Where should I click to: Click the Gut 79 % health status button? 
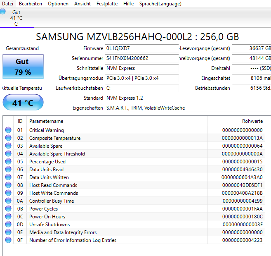click(23, 67)
